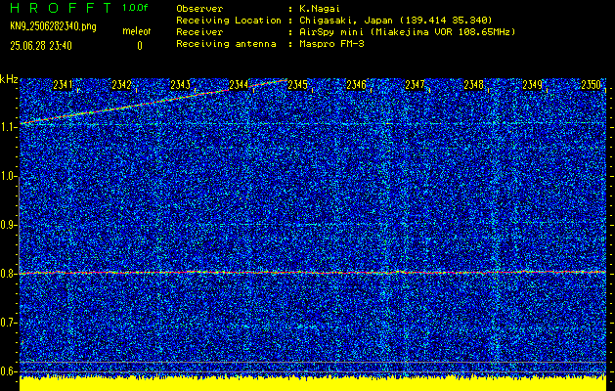Click the meteor count value 0
This screenshot has height=391, width=615.
[140, 46]
